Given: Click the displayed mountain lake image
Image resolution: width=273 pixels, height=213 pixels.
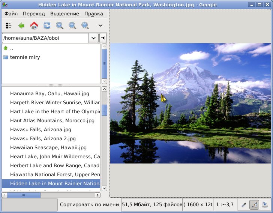Looking at the screenshot, I should [190, 103].
